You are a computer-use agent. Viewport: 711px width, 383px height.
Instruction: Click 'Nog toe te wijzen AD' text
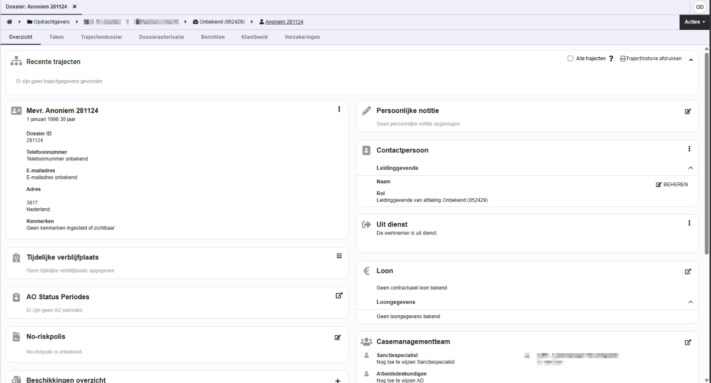pyautogui.click(x=399, y=381)
